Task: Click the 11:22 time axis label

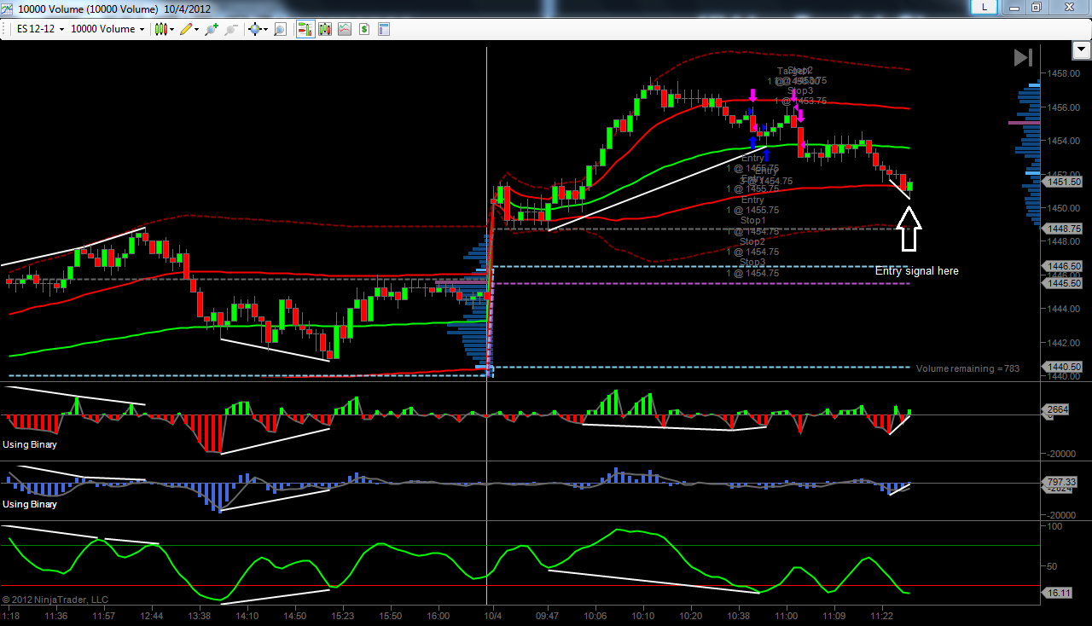Action: 882,616
